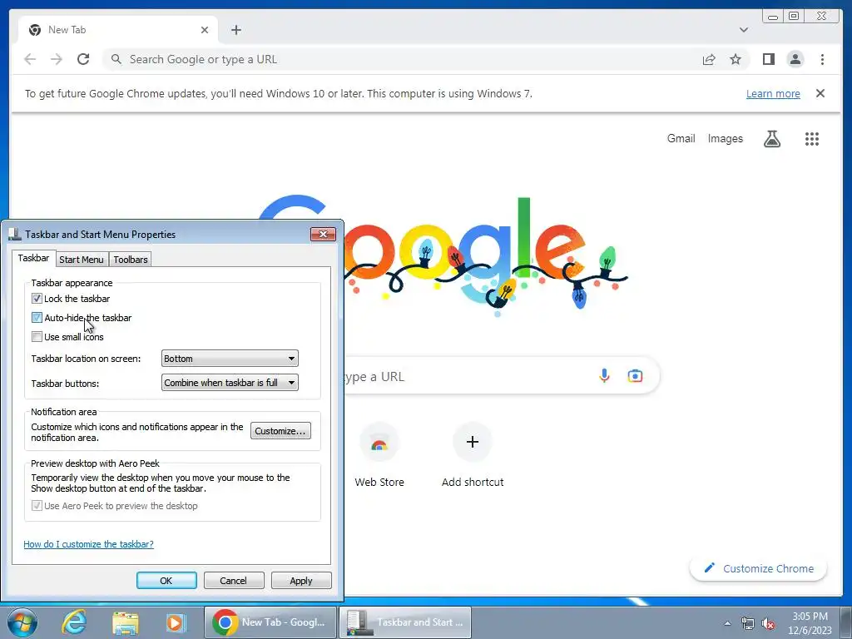Image resolution: width=852 pixels, height=639 pixels.
Task: Switch to the Start Menu tab
Action: (x=82, y=260)
